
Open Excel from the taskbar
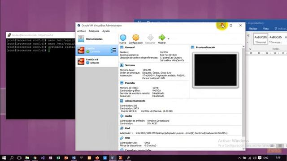tap(58, 158)
